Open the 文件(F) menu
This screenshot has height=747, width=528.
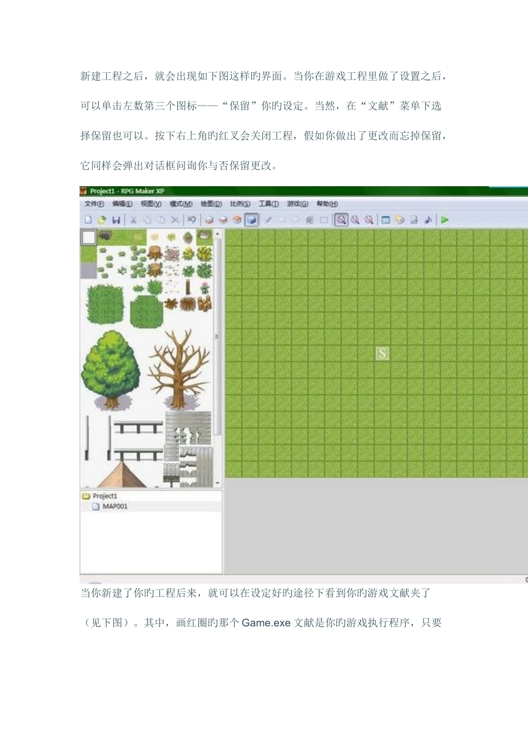click(94, 204)
